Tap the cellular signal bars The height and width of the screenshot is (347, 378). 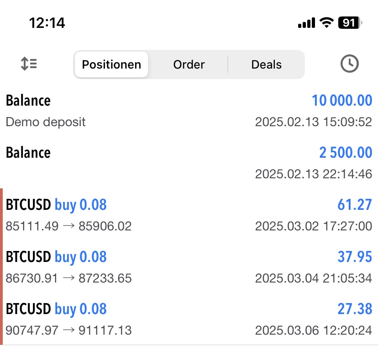[x=306, y=23]
